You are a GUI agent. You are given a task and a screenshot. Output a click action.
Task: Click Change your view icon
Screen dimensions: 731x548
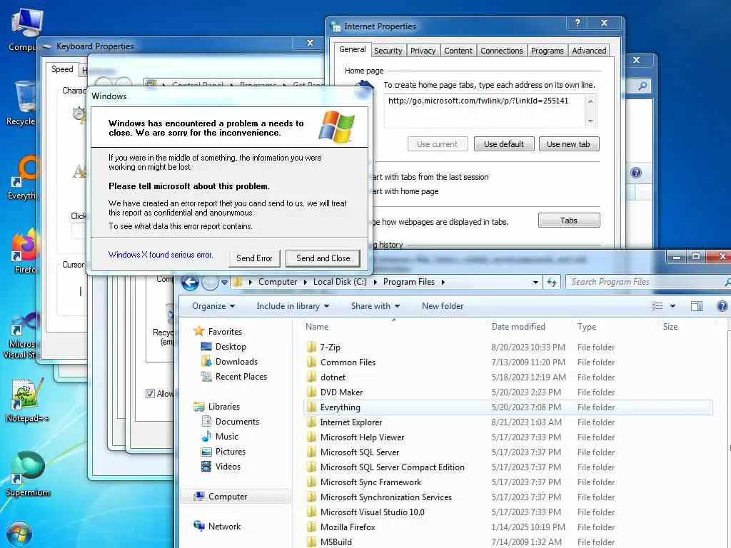click(657, 306)
